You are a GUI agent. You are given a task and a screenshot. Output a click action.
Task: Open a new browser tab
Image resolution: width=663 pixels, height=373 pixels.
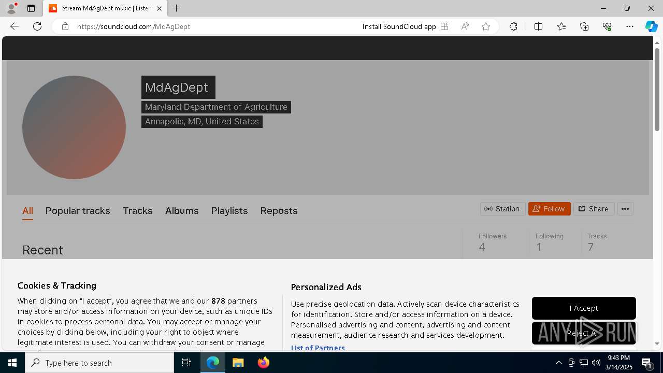177,8
